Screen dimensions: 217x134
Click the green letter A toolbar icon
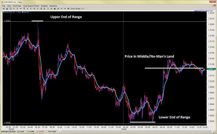coord(51,9)
